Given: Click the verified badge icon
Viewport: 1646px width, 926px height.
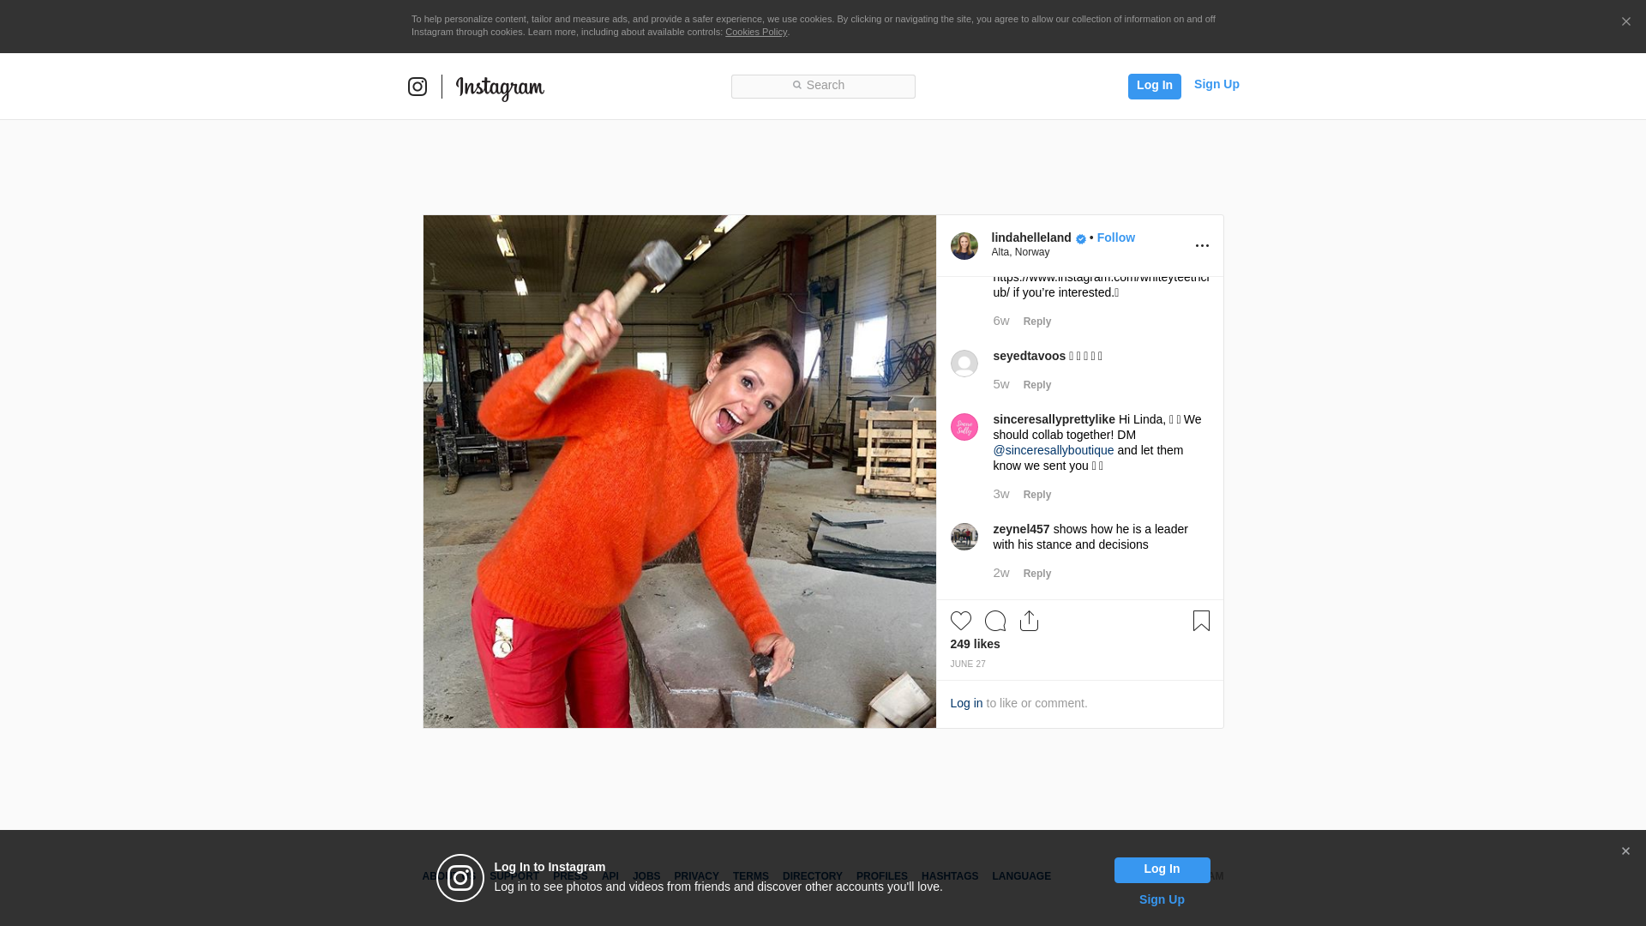Looking at the screenshot, I should (1081, 239).
